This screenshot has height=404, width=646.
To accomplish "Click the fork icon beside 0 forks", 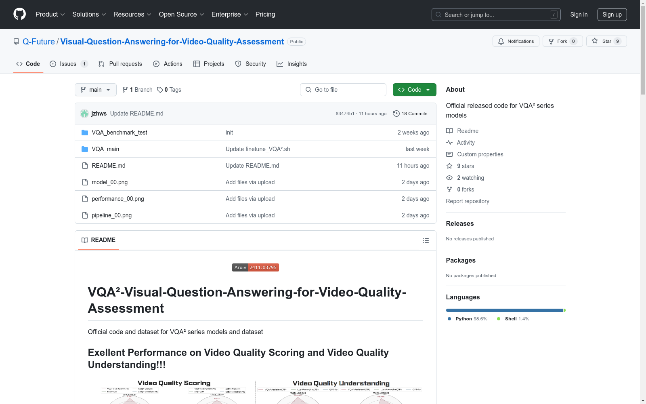I will [449, 189].
